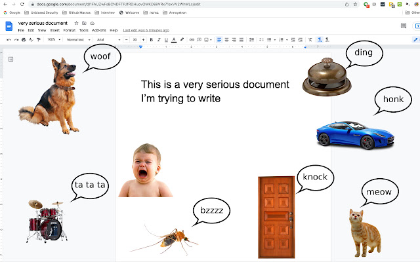Image resolution: width=420 pixels, height=262 pixels.
Task: Select the Paint format tool
Action: 39,39
